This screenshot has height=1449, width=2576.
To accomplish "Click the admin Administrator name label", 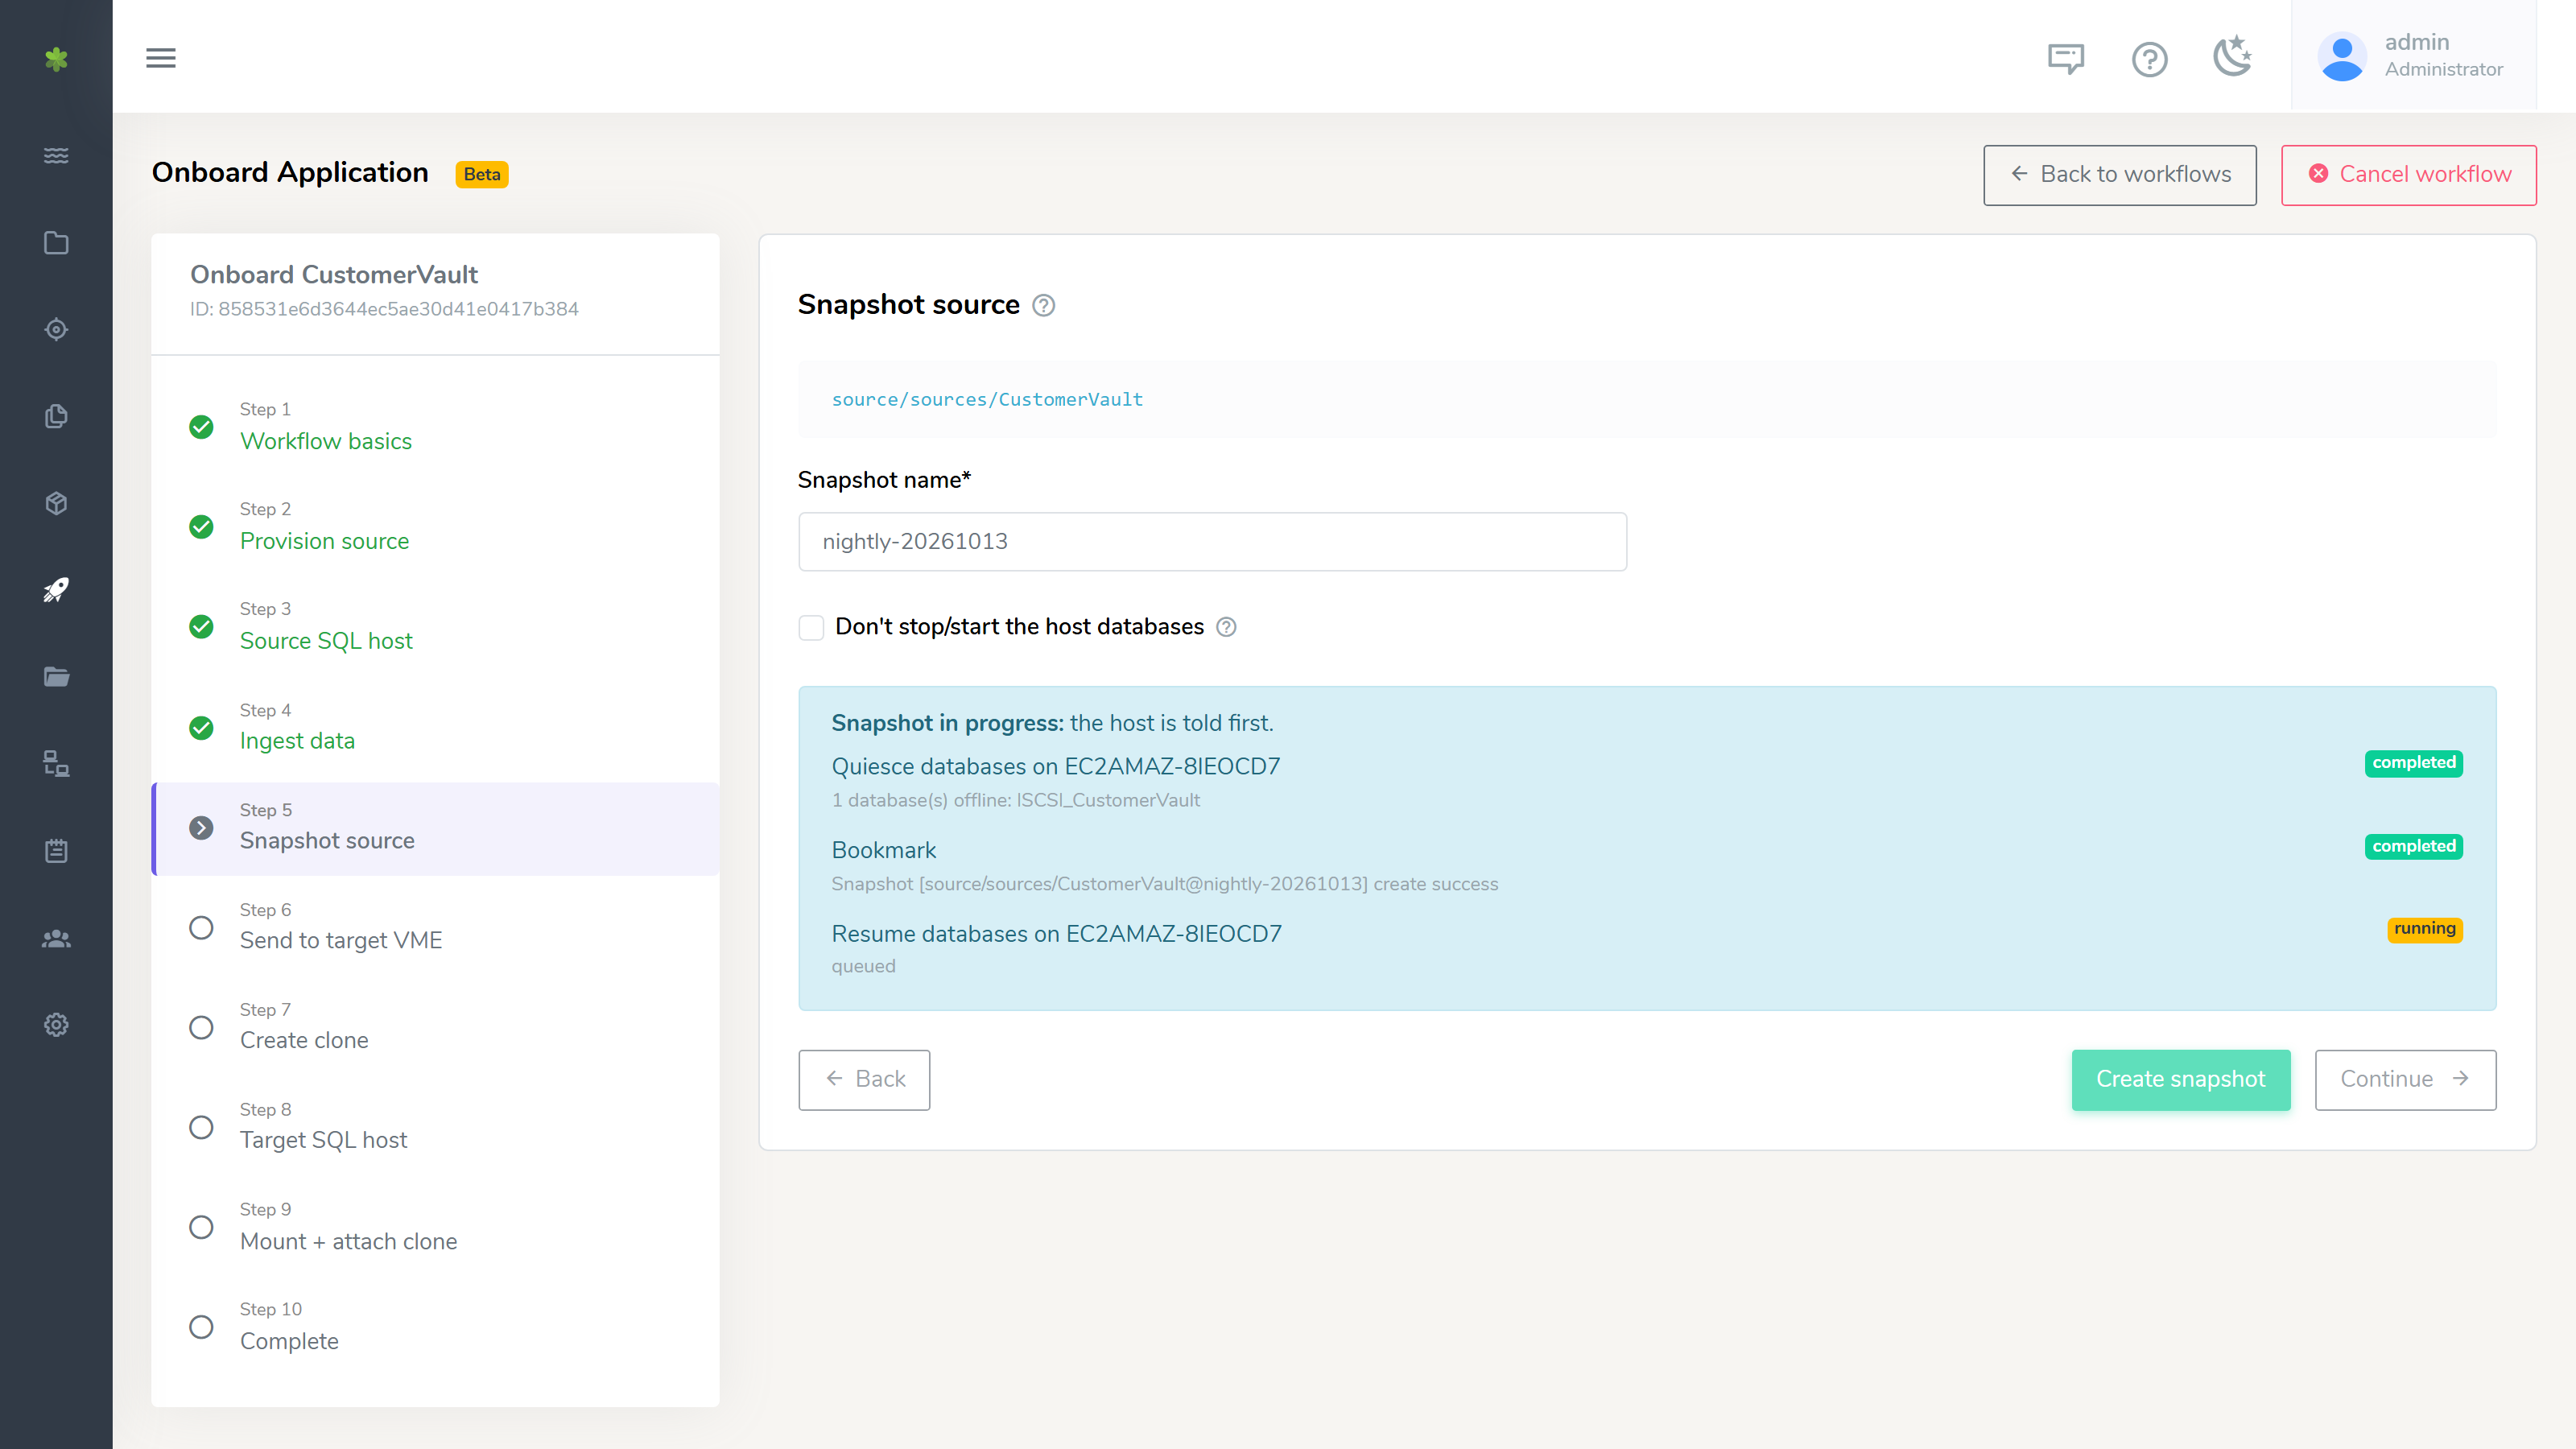I will click(x=2443, y=55).
